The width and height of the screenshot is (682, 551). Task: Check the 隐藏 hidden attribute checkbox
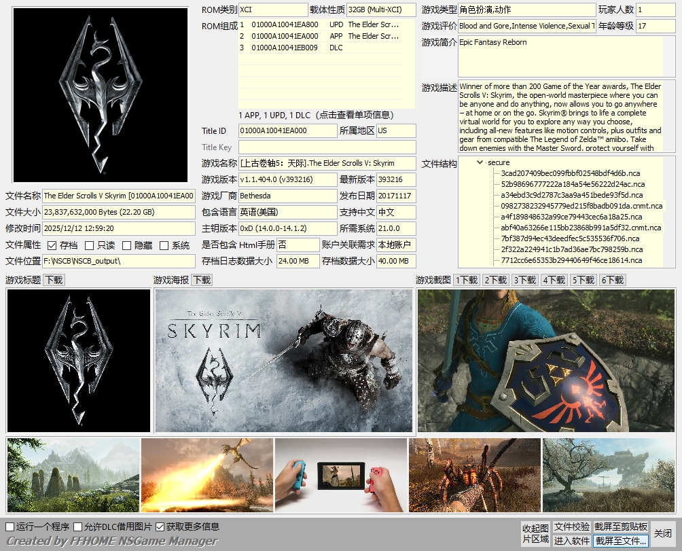point(126,246)
